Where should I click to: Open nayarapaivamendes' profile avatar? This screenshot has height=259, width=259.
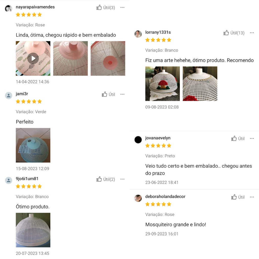[8, 8]
